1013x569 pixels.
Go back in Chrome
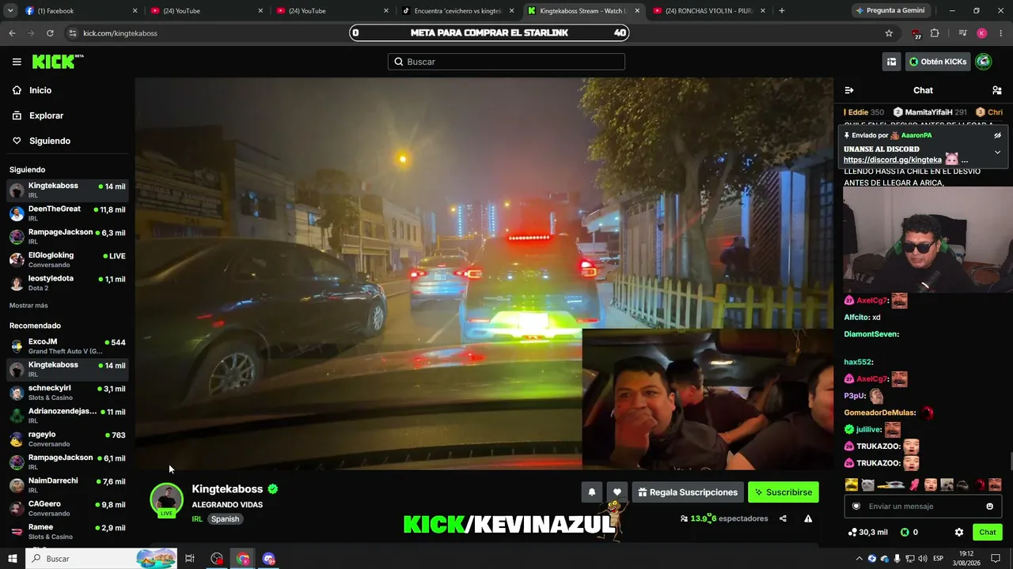click(12, 33)
